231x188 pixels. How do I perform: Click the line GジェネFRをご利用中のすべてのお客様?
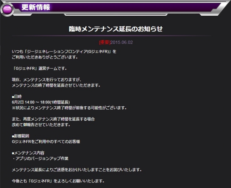point(46,142)
